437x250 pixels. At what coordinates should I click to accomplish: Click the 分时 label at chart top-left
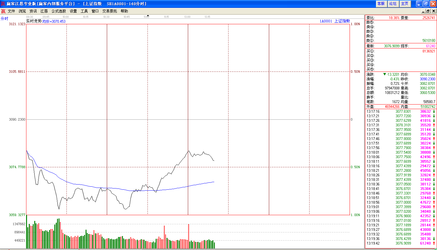coord(4,18)
